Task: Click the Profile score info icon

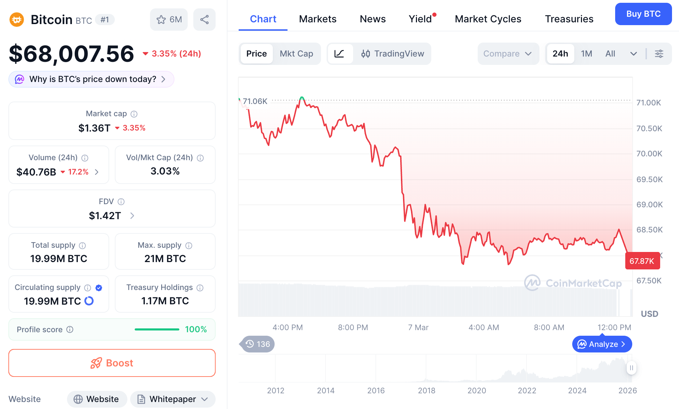Action: click(x=70, y=329)
